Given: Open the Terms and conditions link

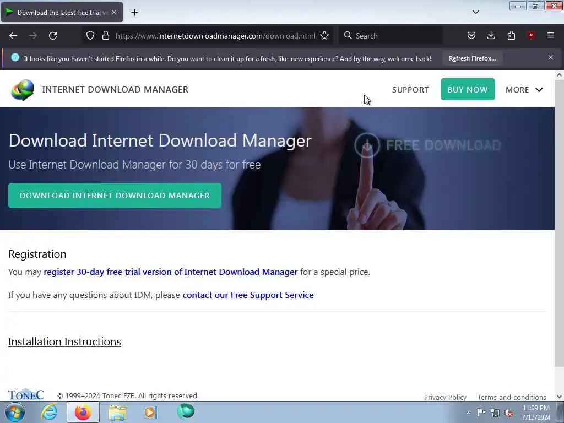Looking at the screenshot, I should 512,397.
